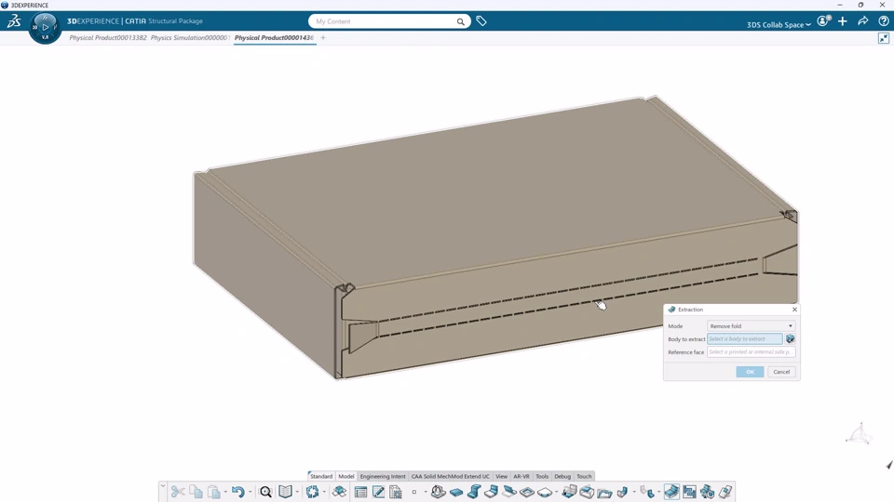Click the last icon in bottom toolbar
The image size is (894, 502).
725,491
